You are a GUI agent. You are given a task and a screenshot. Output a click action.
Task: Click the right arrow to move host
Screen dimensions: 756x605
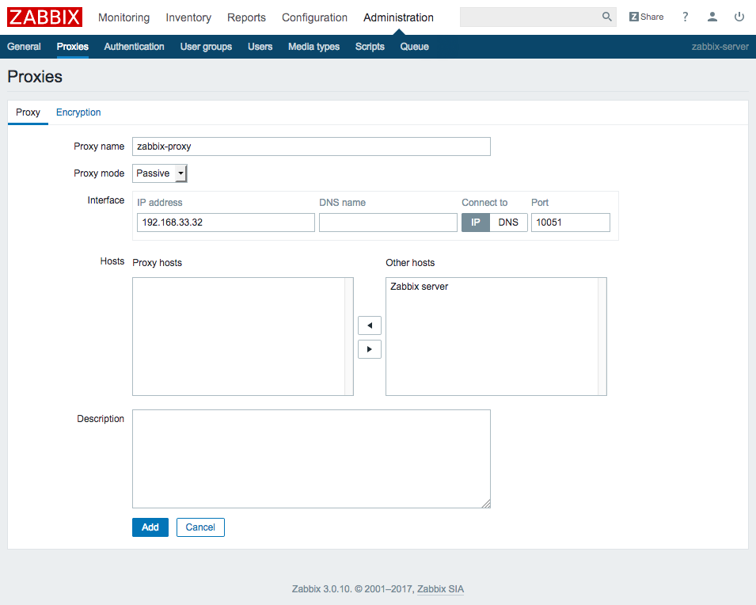click(370, 349)
